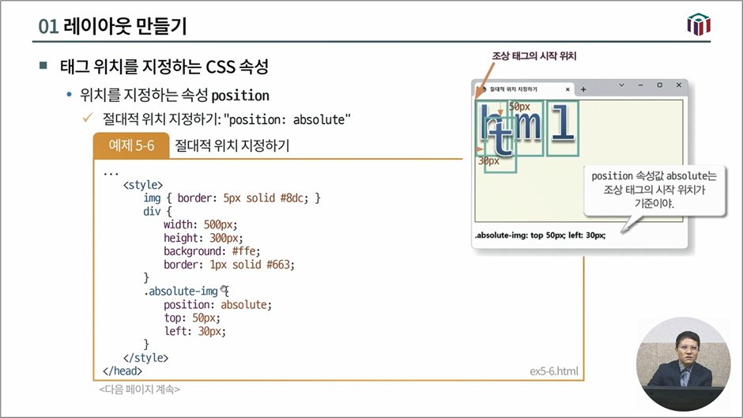Click the speech bubble about absolute position
Screen dimensions: 743x418
coord(654,190)
